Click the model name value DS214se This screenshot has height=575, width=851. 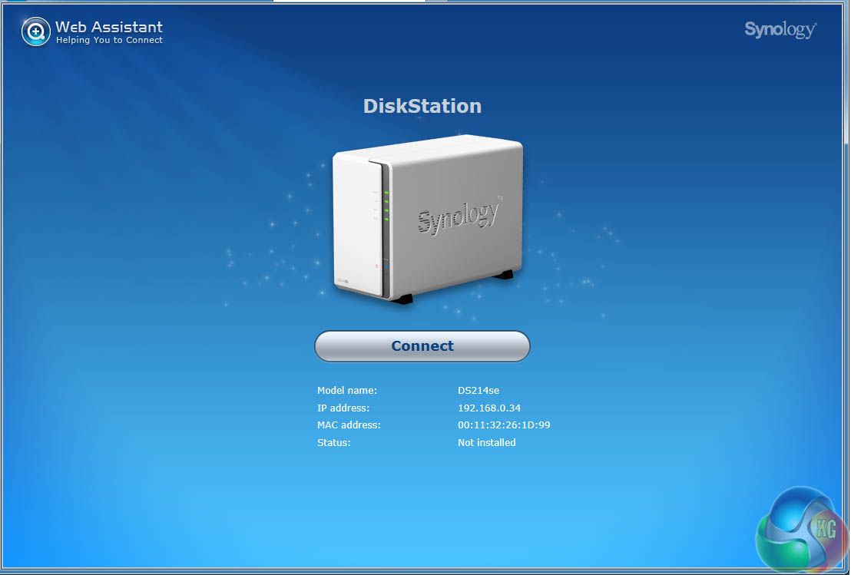478,391
